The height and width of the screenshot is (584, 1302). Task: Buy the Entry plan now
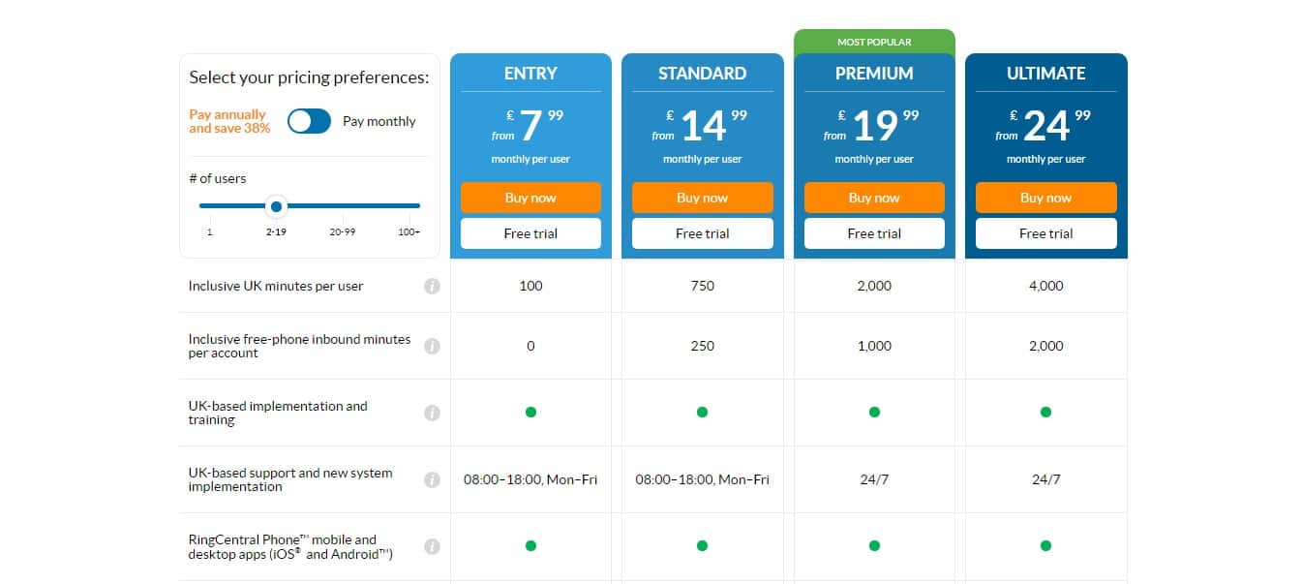530,198
